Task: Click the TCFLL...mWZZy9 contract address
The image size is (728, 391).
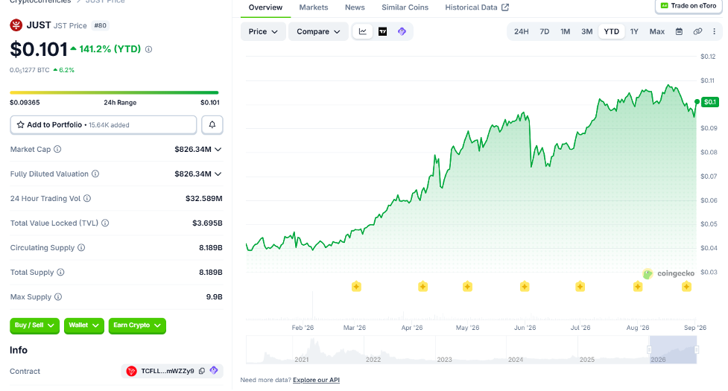Action: (168, 371)
